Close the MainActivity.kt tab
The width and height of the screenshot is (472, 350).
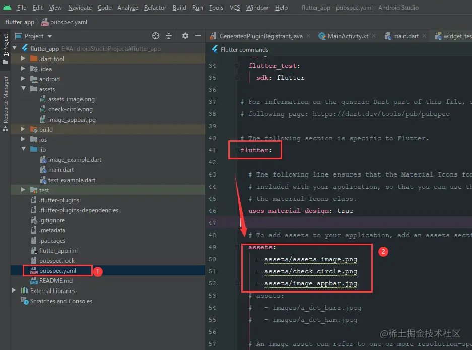pyautogui.click(x=374, y=36)
